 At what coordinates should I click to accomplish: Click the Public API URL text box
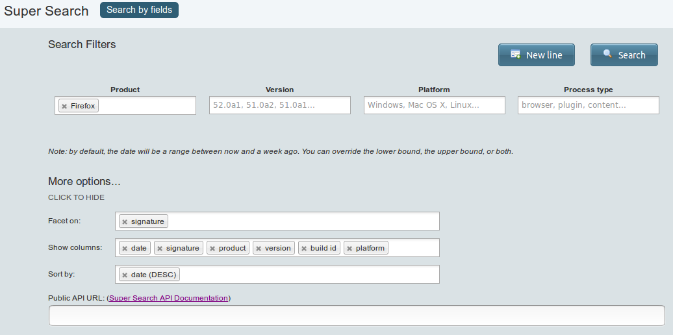coord(357,316)
